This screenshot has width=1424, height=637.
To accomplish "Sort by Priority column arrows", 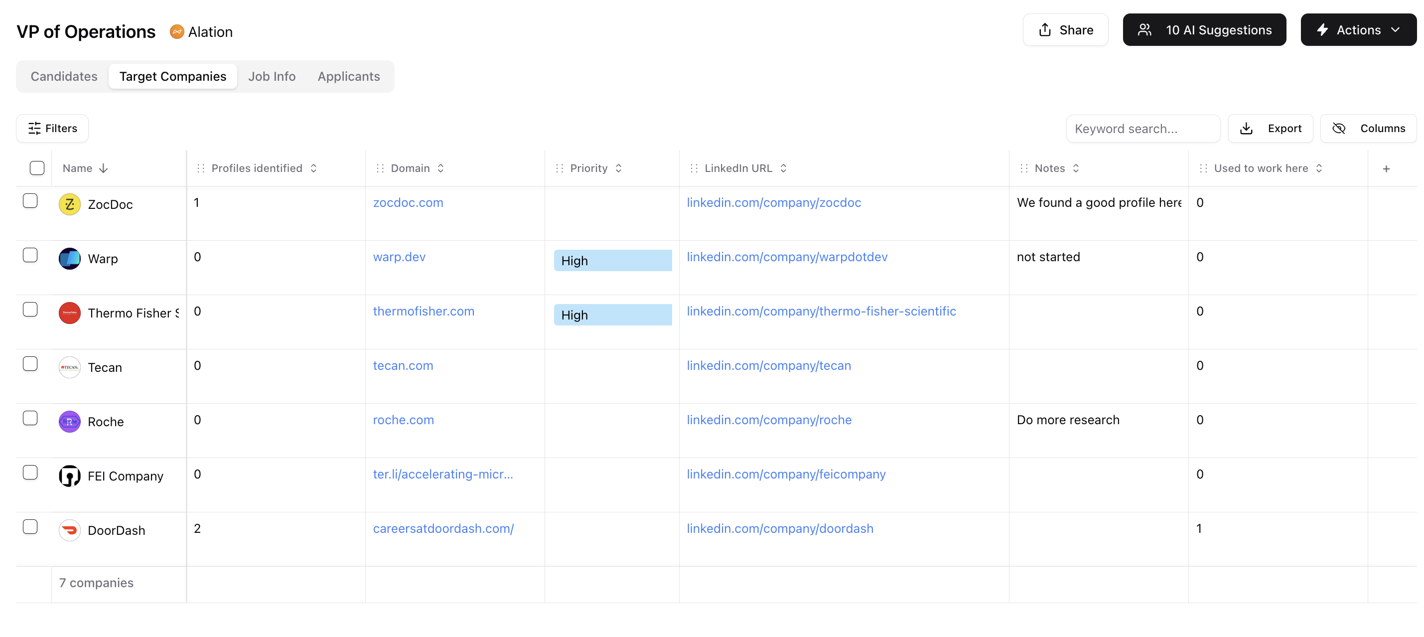I will 618,168.
